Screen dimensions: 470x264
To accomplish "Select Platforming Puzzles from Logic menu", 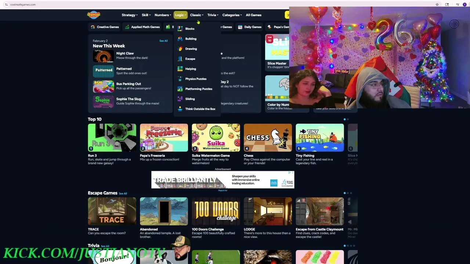I will pos(199,89).
